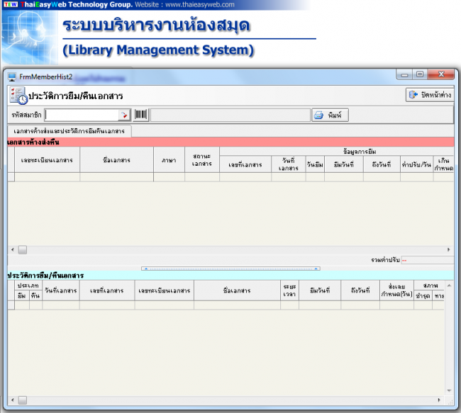Click the overdue grid right scroll arrow

point(449,249)
